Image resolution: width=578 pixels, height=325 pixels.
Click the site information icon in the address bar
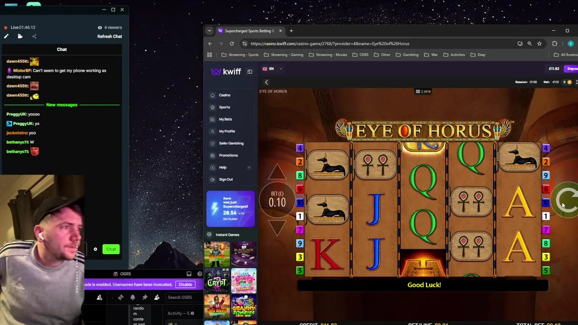tap(245, 44)
